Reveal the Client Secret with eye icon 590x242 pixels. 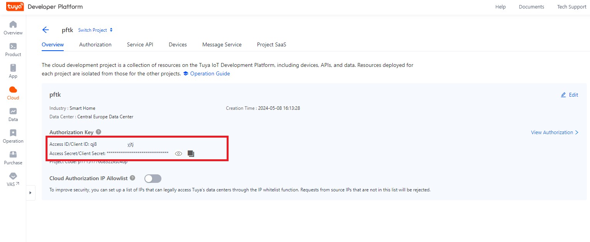(178, 153)
